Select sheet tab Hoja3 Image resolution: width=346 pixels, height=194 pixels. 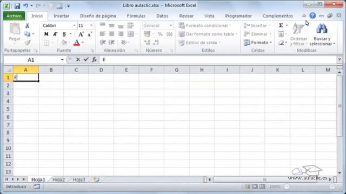tap(79, 179)
